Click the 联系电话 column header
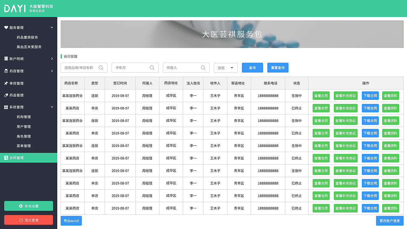Screen dimensions: 407x229 (x=268, y=83)
